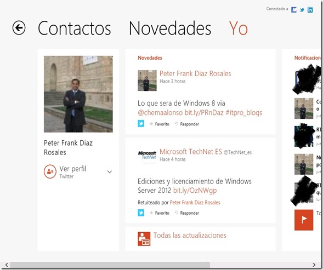Click the LinkedIn connected account icon
Screen dimensions: 323x270
(x=310, y=9)
